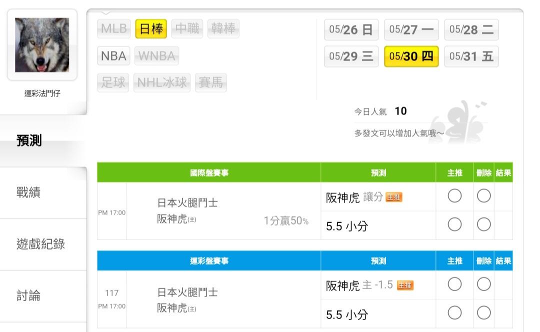The image size is (540, 332).
Task: Click the 韓棒 league button
Action: coord(223,29)
